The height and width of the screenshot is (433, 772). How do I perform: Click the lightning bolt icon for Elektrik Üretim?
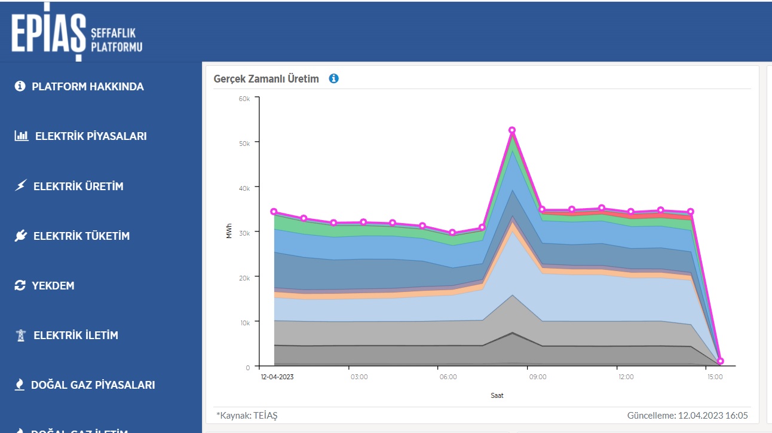coord(21,186)
